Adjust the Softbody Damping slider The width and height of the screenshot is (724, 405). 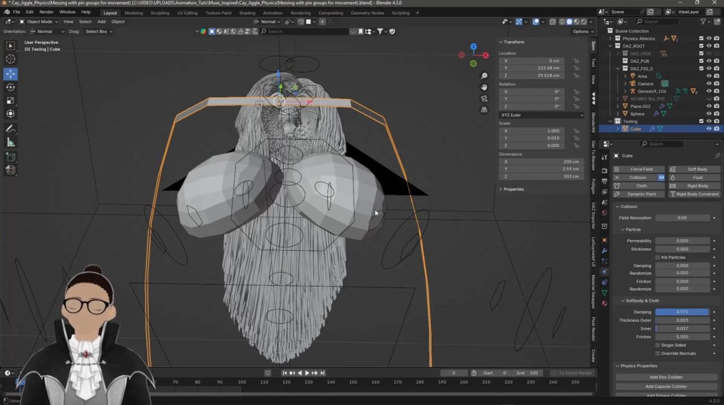(682, 312)
